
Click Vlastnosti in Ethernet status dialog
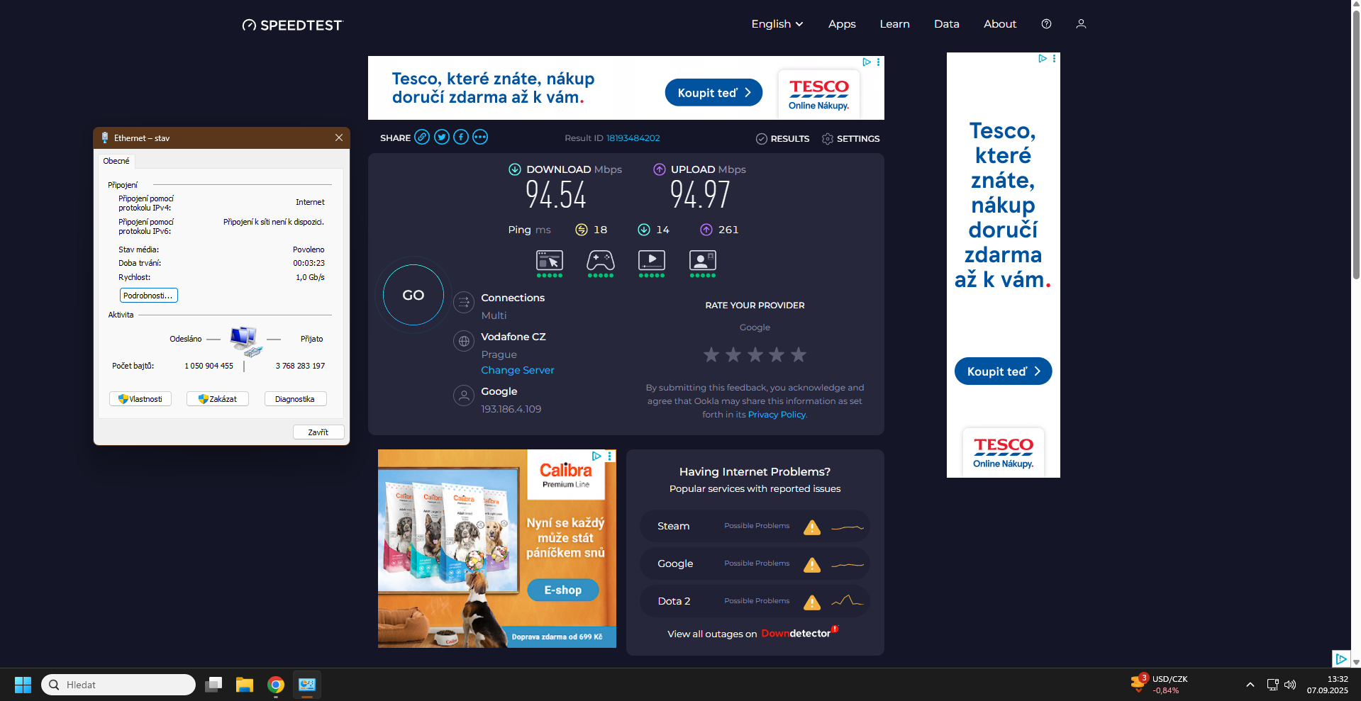(140, 399)
